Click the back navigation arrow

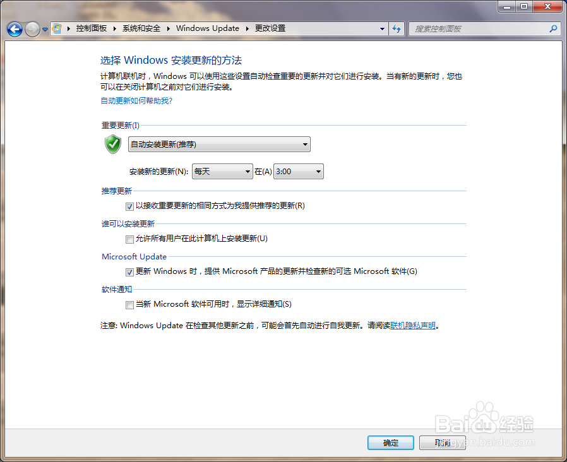(x=14, y=28)
